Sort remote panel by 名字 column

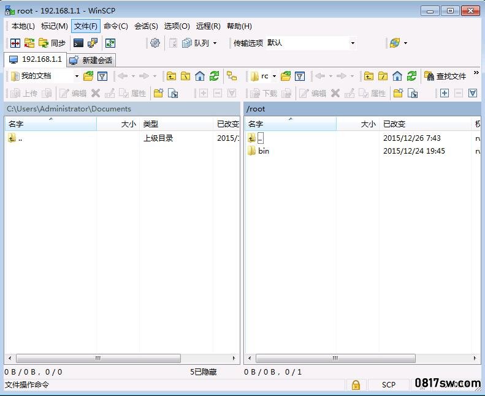click(x=291, y=124)
